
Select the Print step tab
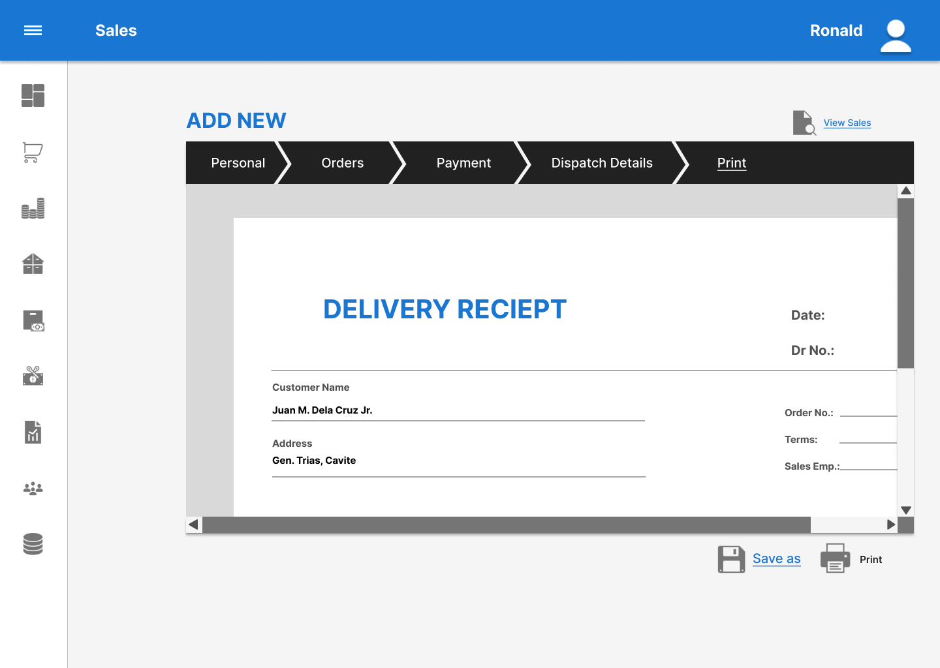(x=732, y=163)
